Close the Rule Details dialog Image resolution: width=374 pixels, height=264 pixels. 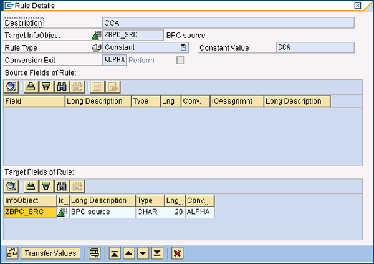[x=357, y=6]
